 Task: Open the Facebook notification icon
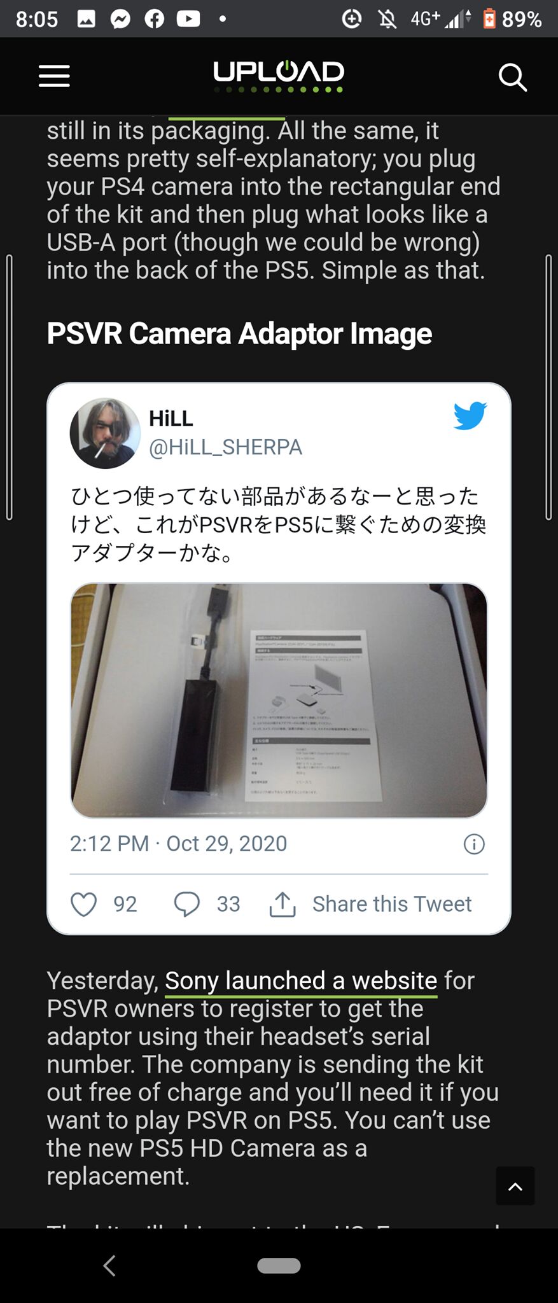(x=154, y=19)
